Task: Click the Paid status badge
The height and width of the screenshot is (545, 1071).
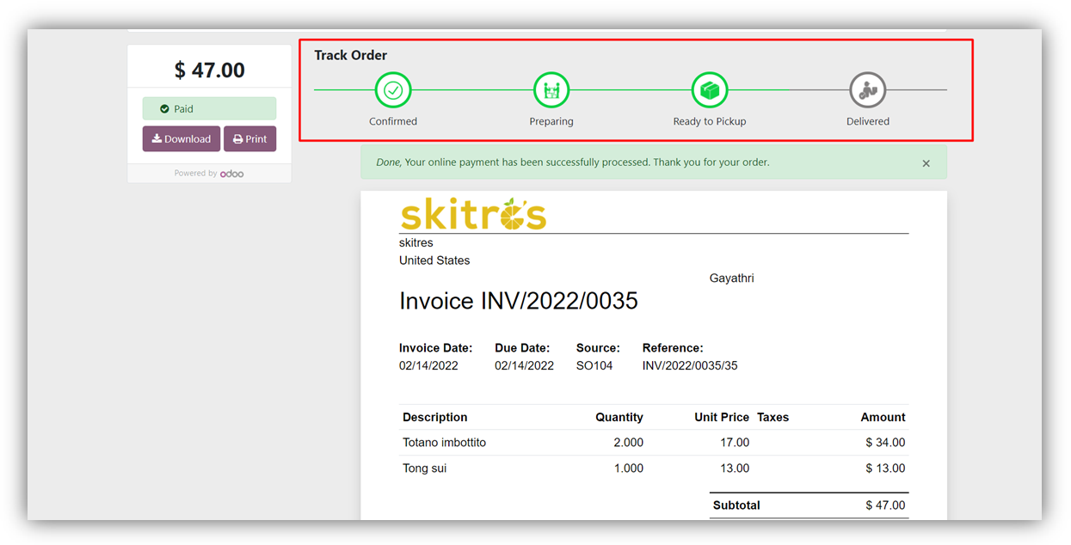Action: (209, 109)
